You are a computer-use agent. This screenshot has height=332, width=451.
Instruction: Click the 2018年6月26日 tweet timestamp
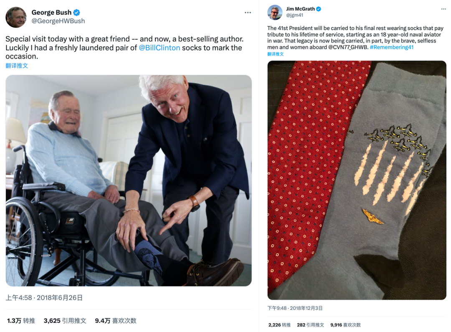[x=60, y=298]
